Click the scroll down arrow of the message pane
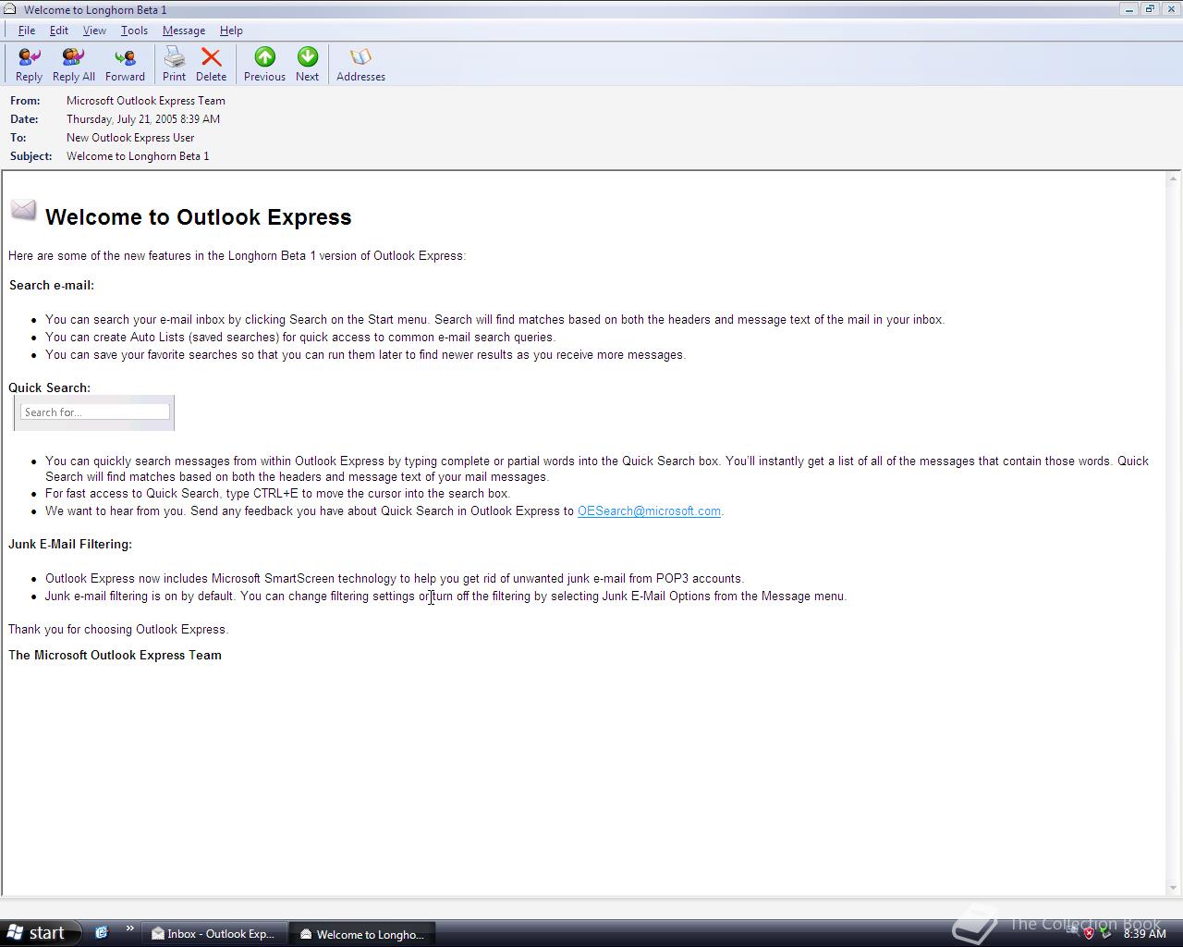 [x=1174, y=889]
